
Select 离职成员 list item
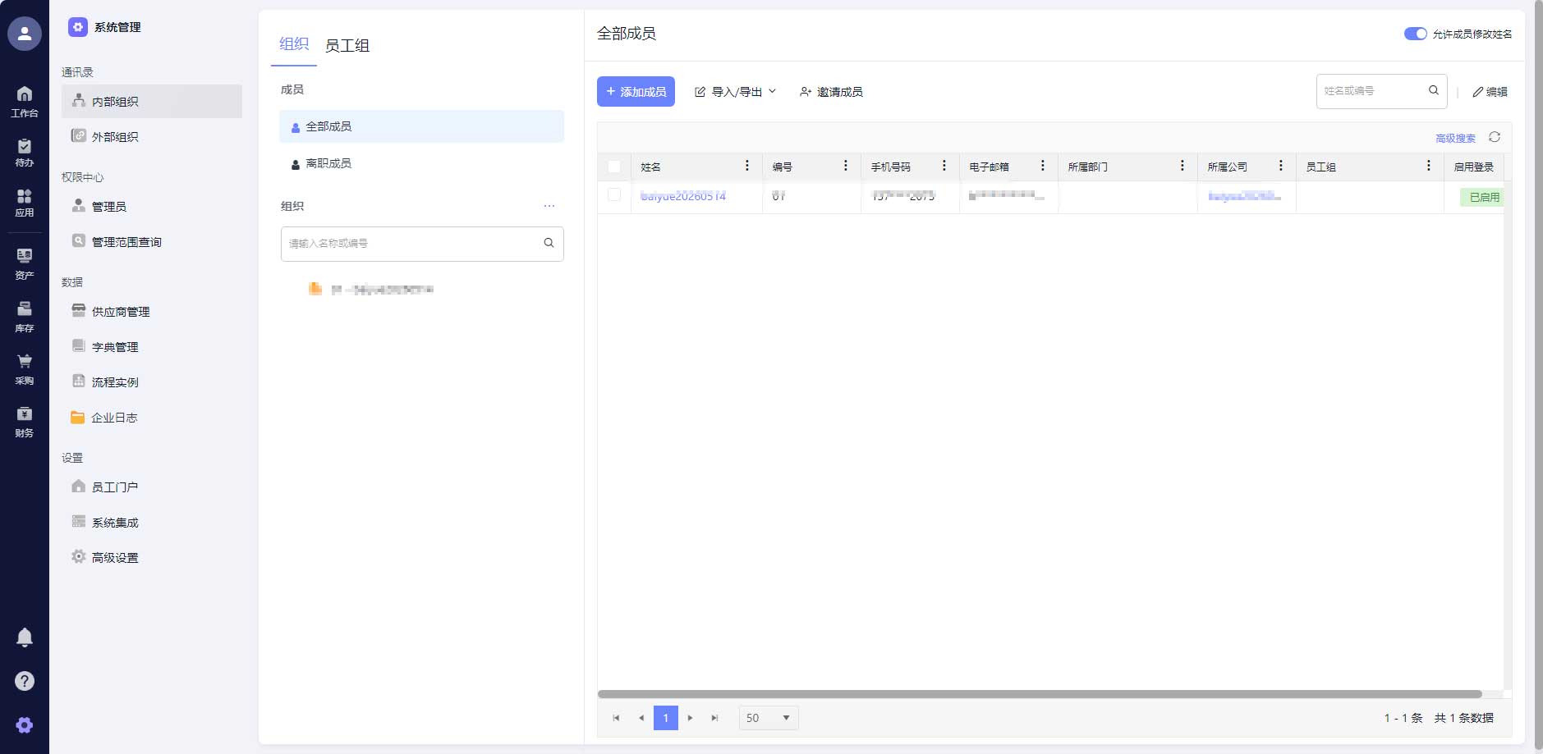(421, 163)
